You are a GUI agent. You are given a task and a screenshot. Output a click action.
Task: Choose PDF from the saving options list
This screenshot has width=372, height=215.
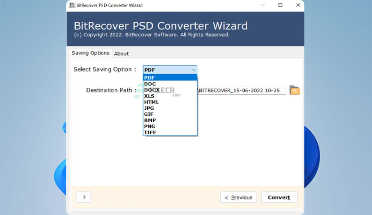click(x=170, y=78)
